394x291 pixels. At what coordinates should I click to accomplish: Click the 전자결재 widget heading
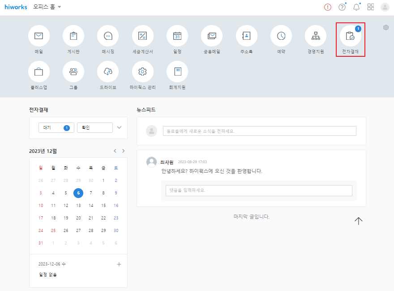click(x=39, y=110)
